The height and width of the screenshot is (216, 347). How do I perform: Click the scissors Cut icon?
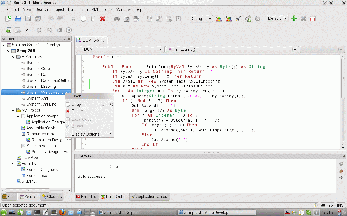73,19
